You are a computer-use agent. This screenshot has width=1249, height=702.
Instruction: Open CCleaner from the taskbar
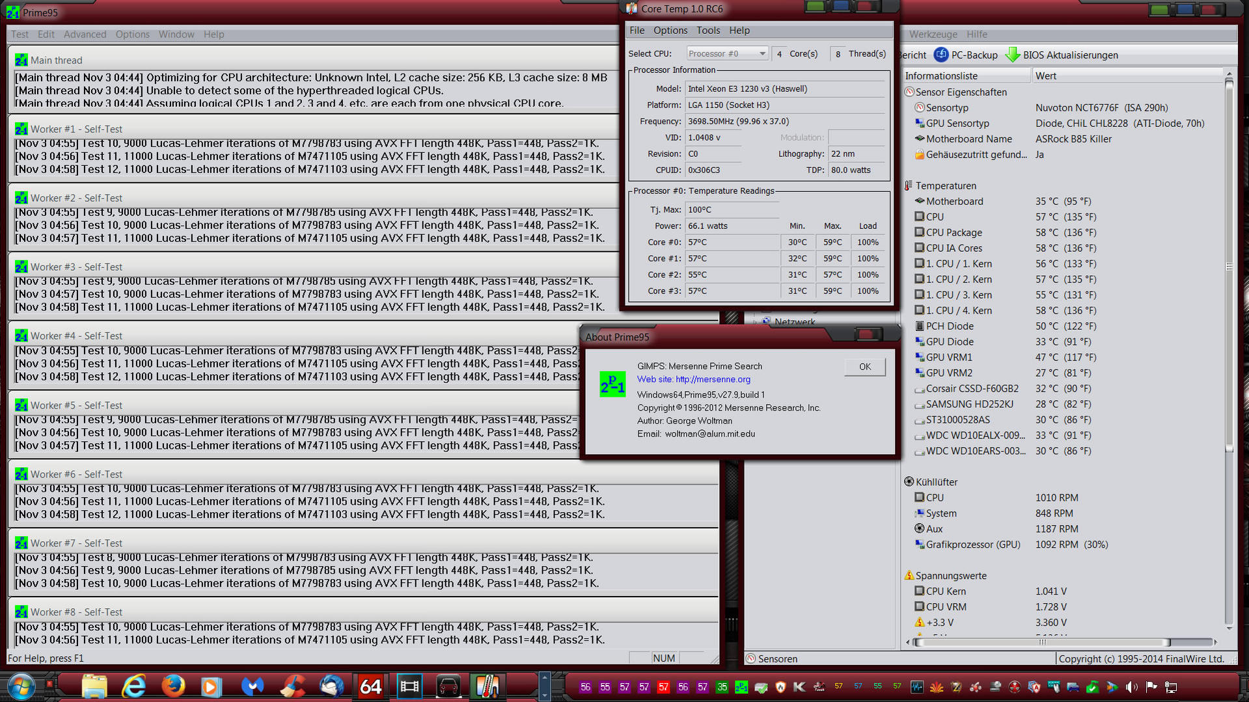point(292,687)
